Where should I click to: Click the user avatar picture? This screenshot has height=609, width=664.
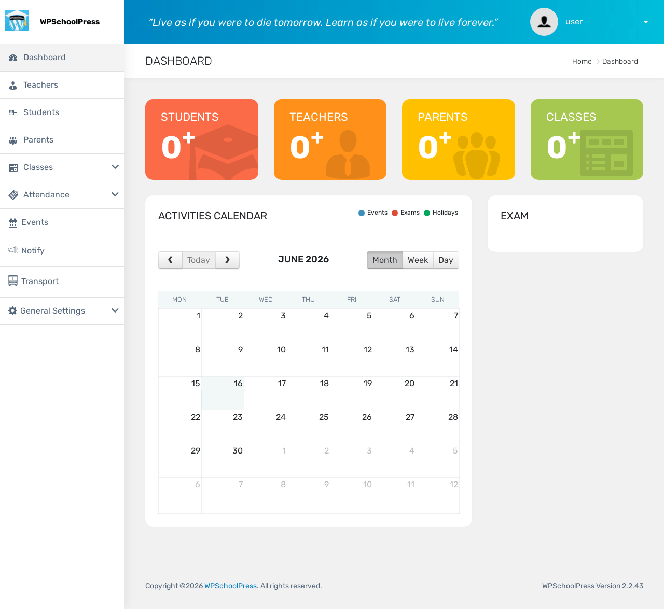tap(544, 22)
